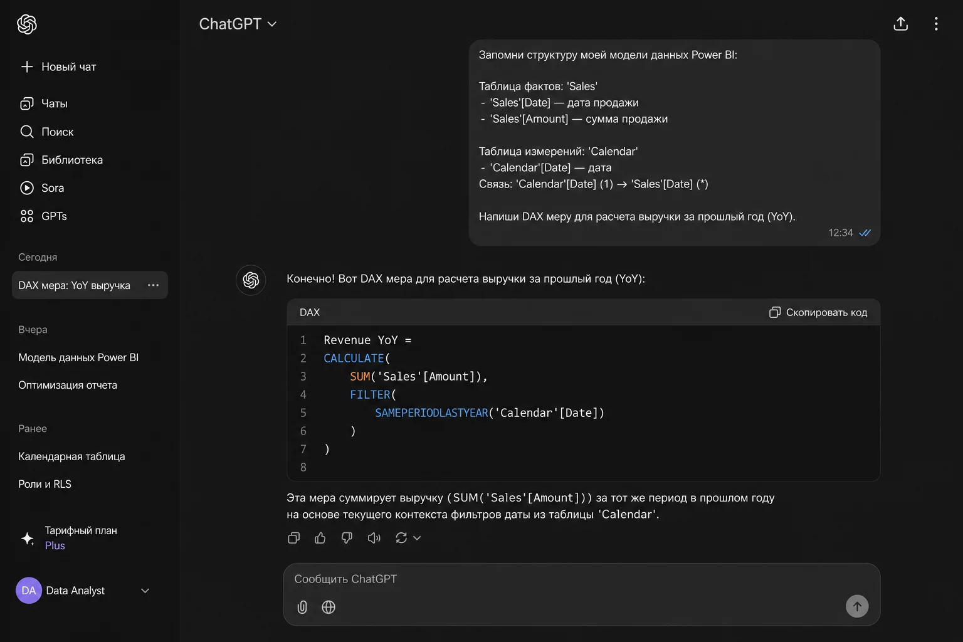Click the share upload icon
963x642 pixels.
[x=900, y=24]
